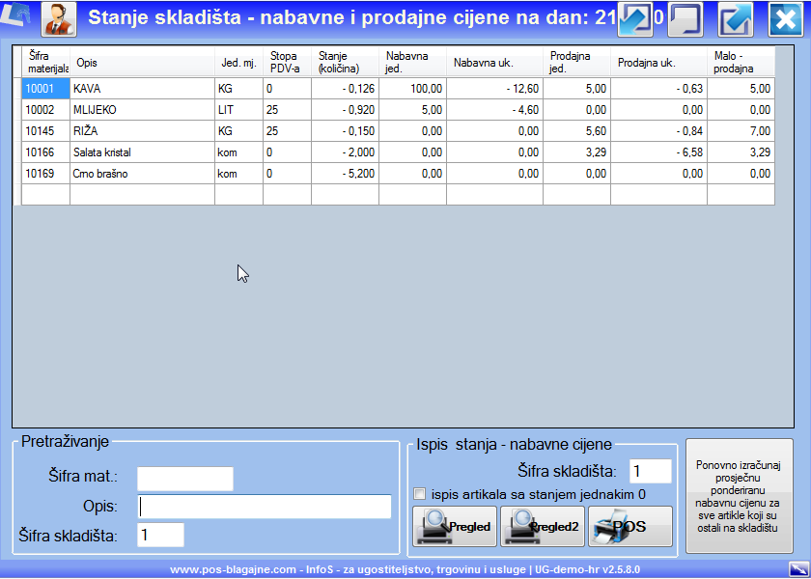Click Šifra skladišta field under Pretraživanje
This screenshot has width=811, height=579.
pos(160,535)
